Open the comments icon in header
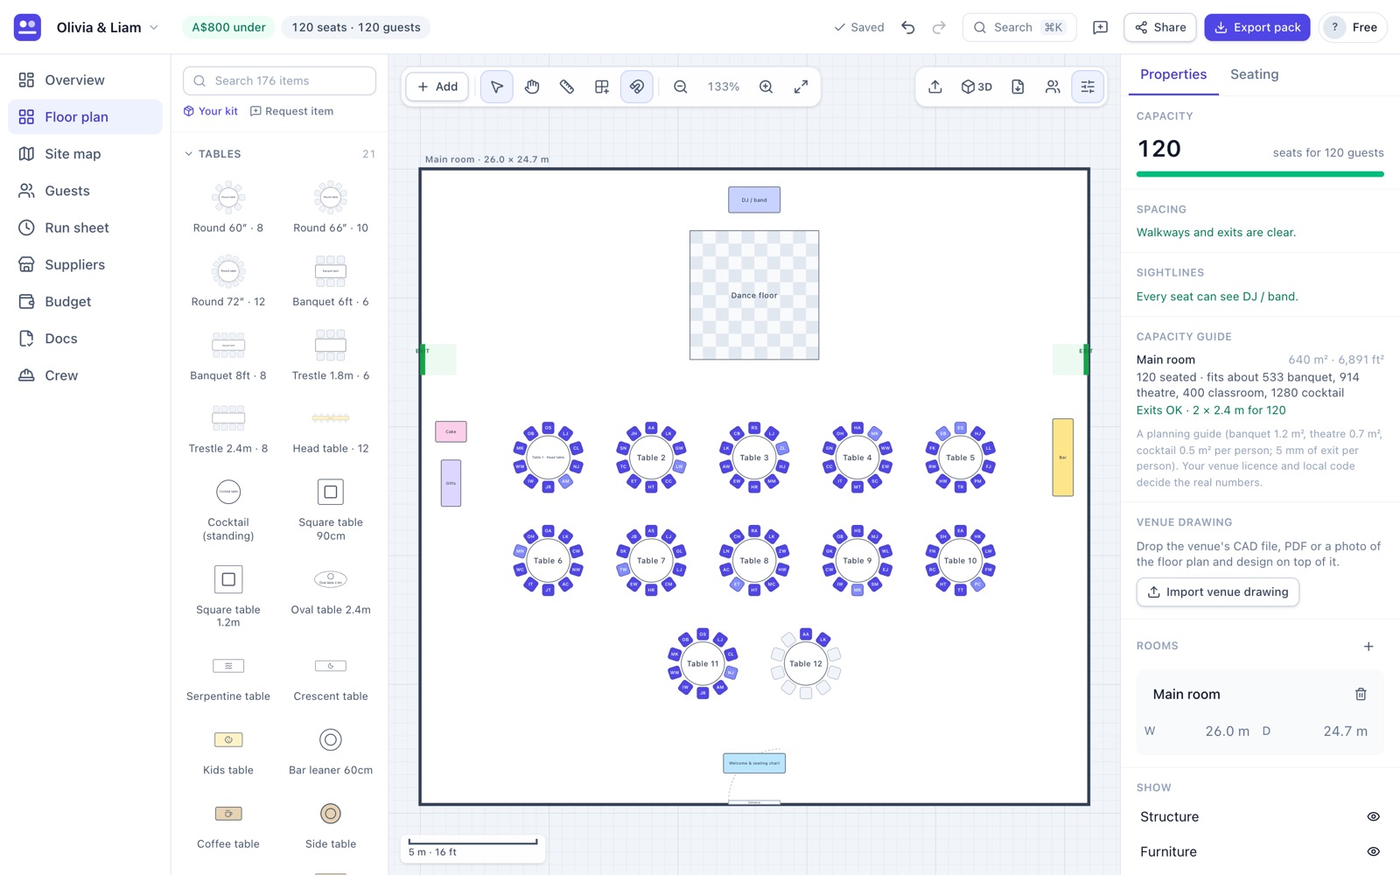Viewport: 1400px width, 875px height. point(1101,27)
